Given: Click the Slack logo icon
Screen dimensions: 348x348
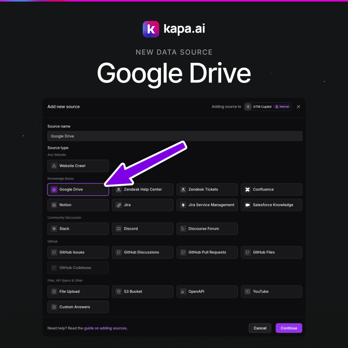Looking at the screenshot, I should pyautogui.click(x=54, y=229).
